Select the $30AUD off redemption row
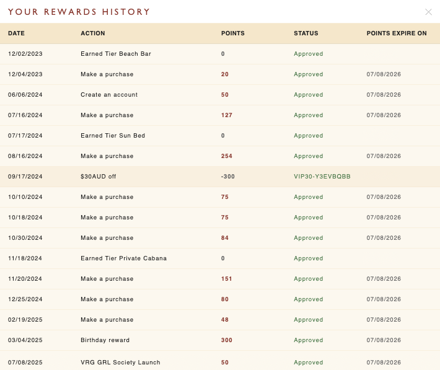 point(220,177)
